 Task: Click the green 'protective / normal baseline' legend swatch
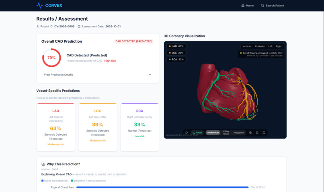pos(72,181)
